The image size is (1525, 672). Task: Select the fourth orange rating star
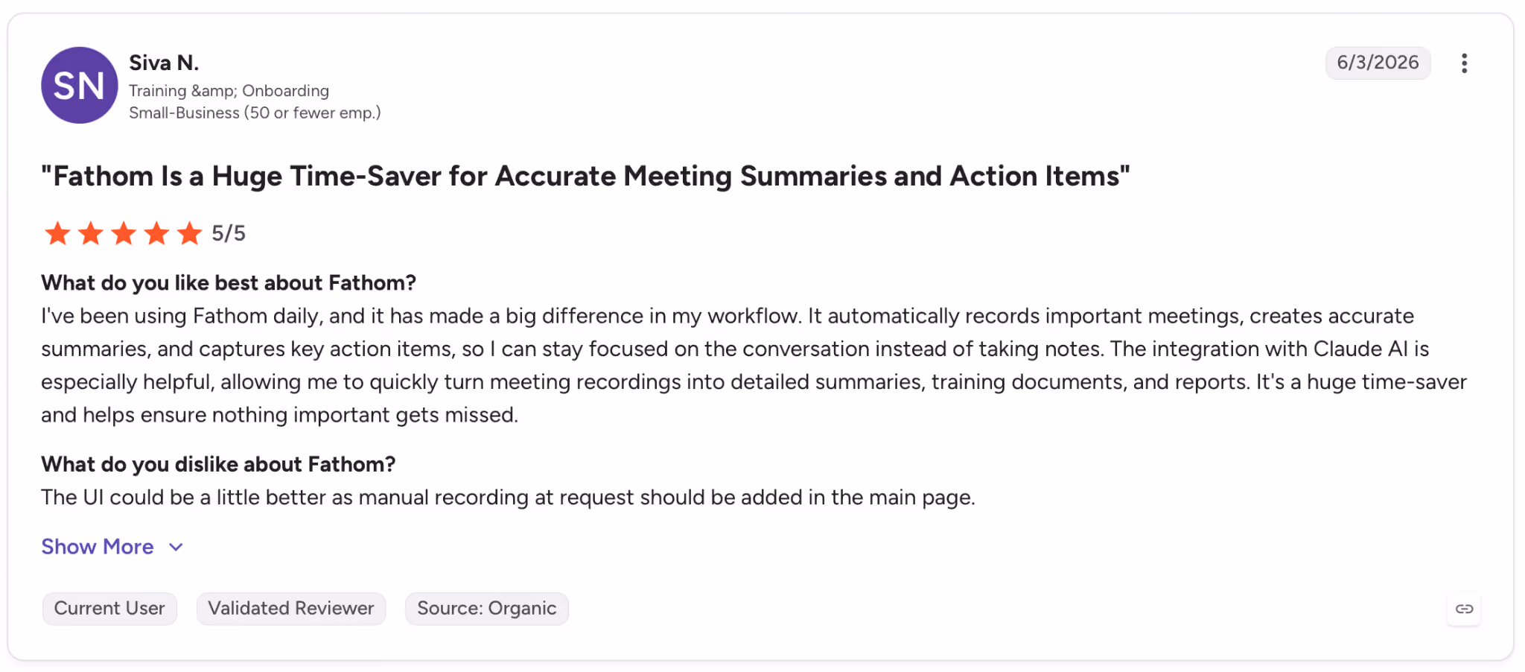click(x=156, y=233)
